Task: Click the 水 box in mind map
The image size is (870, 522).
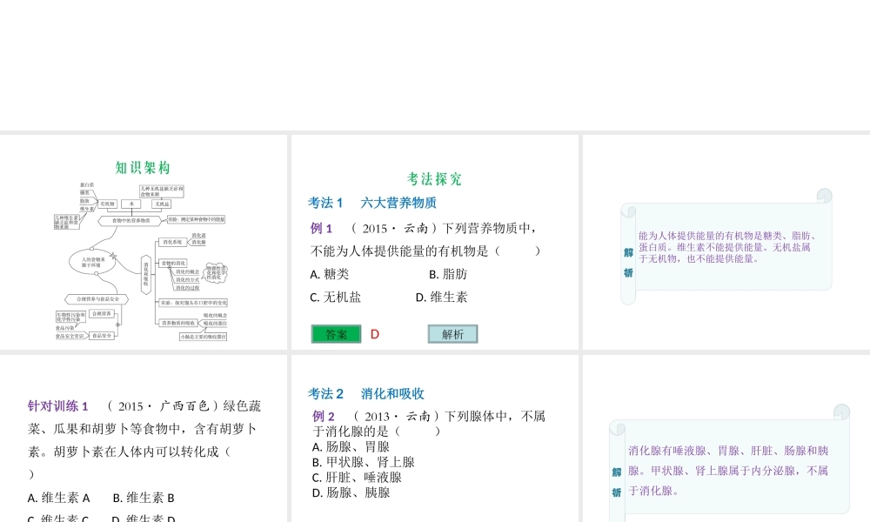Action: [131, 204]
